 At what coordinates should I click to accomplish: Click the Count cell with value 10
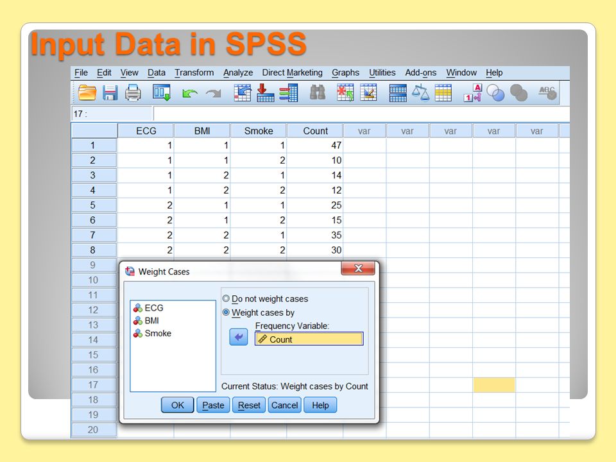pos(315,160)
